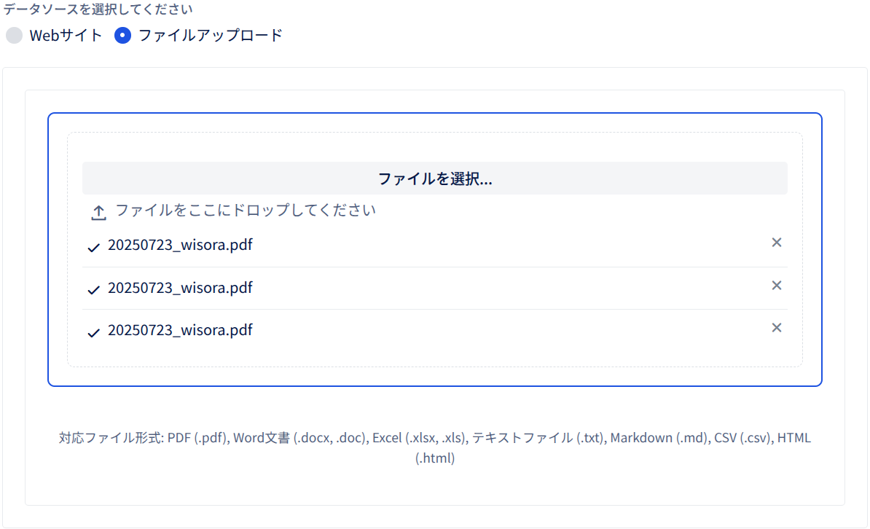The image size is (870, 529).
Task: Remove the middle uploaded file with its X icon
Action: [776, 286]
